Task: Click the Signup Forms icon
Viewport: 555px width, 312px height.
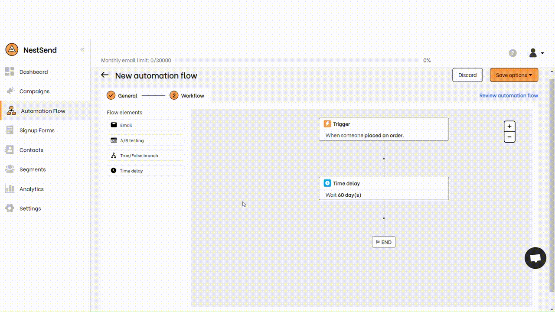Action: point(10,130)
